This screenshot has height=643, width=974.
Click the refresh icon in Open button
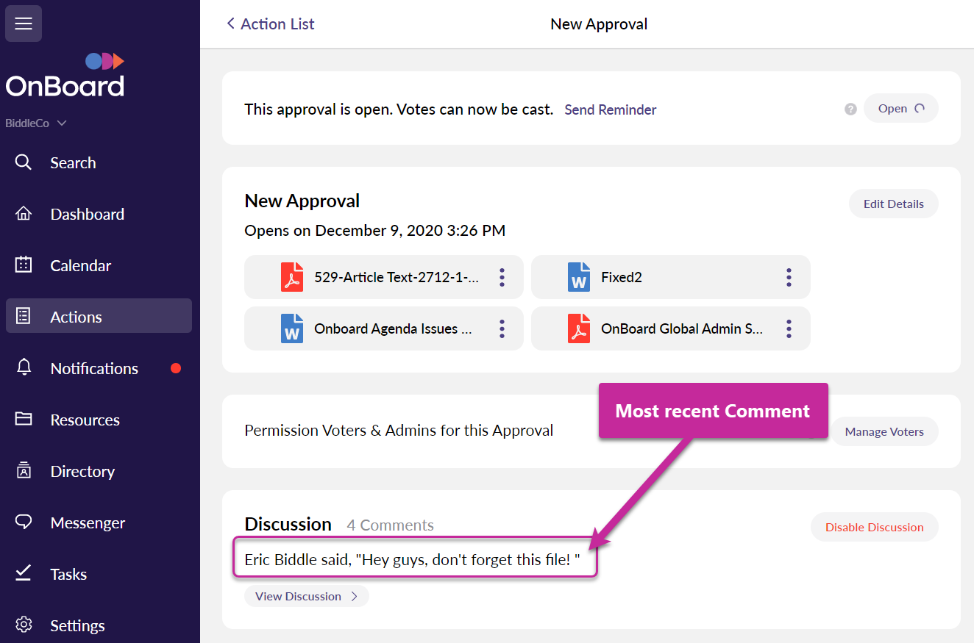919,108
